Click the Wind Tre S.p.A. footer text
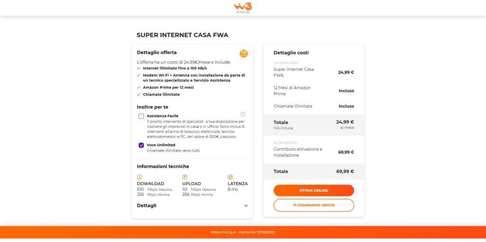 (243, 233)
